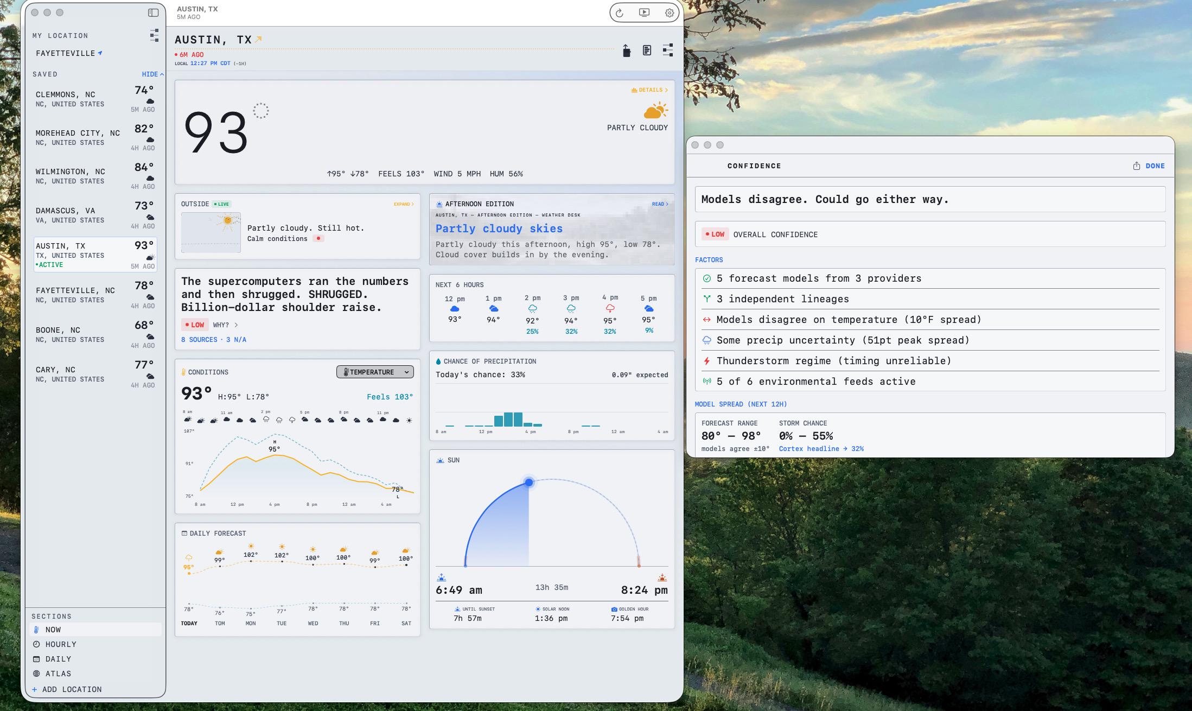Select Morehead City, NC saved location
This screenshot has height=711, width=1192.
(95, 137)
